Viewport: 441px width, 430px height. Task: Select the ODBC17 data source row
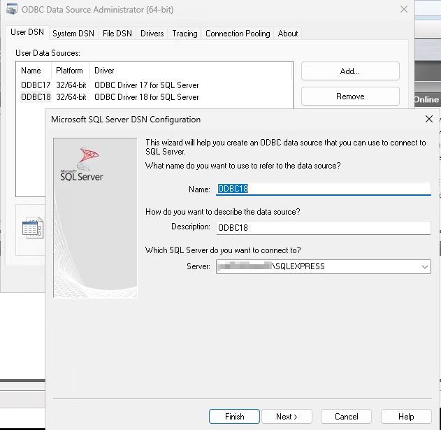(x=110, y=85)
